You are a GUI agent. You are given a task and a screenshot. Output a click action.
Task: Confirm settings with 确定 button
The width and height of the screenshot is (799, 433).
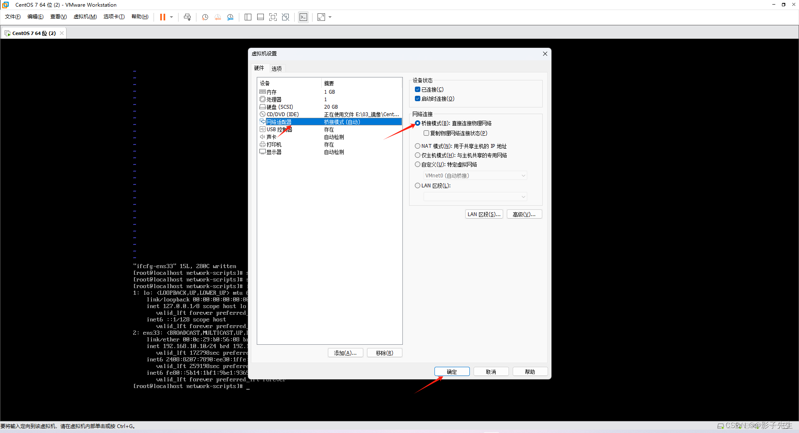coord(452,372)
